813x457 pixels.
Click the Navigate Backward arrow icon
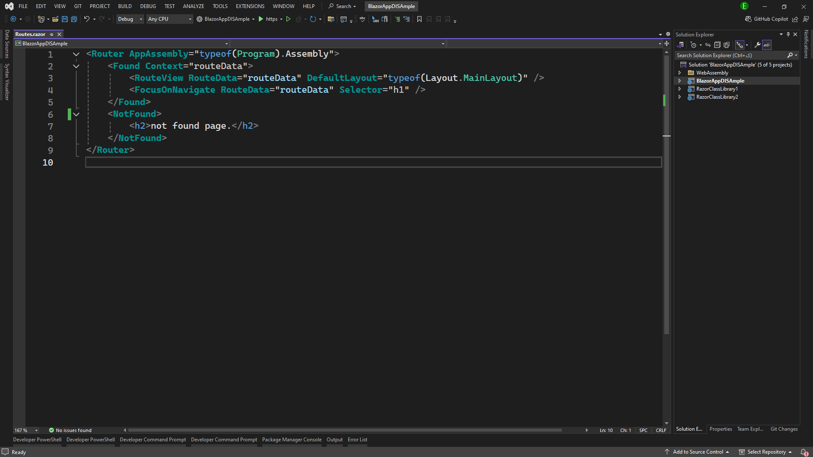[13, 19]
